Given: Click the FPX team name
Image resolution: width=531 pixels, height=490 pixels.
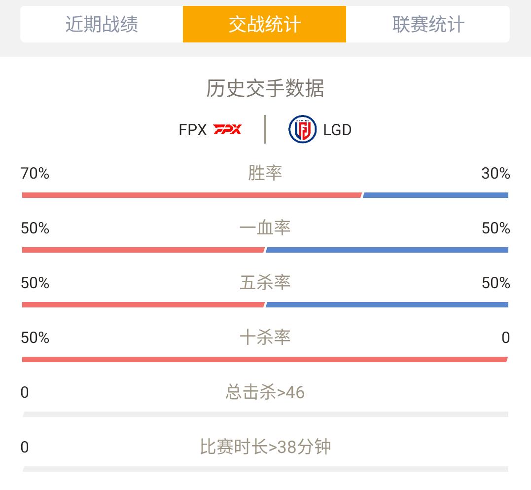Looking at the screenshot, I should click(x=193, y=130).
